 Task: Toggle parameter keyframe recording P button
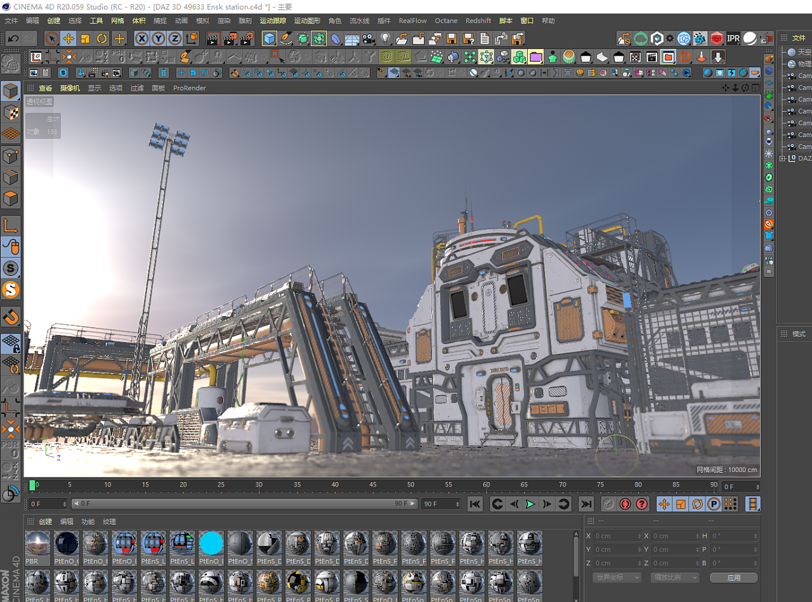(714, 504)
